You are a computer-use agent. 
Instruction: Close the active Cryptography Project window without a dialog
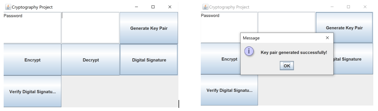170,7
